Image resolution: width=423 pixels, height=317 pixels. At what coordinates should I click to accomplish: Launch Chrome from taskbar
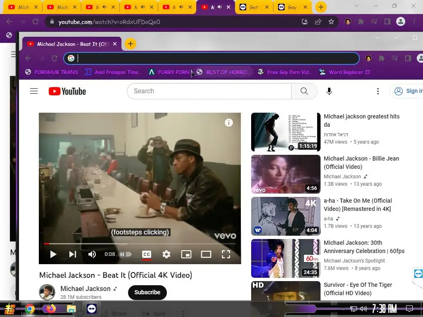click(x=29, y=309)
